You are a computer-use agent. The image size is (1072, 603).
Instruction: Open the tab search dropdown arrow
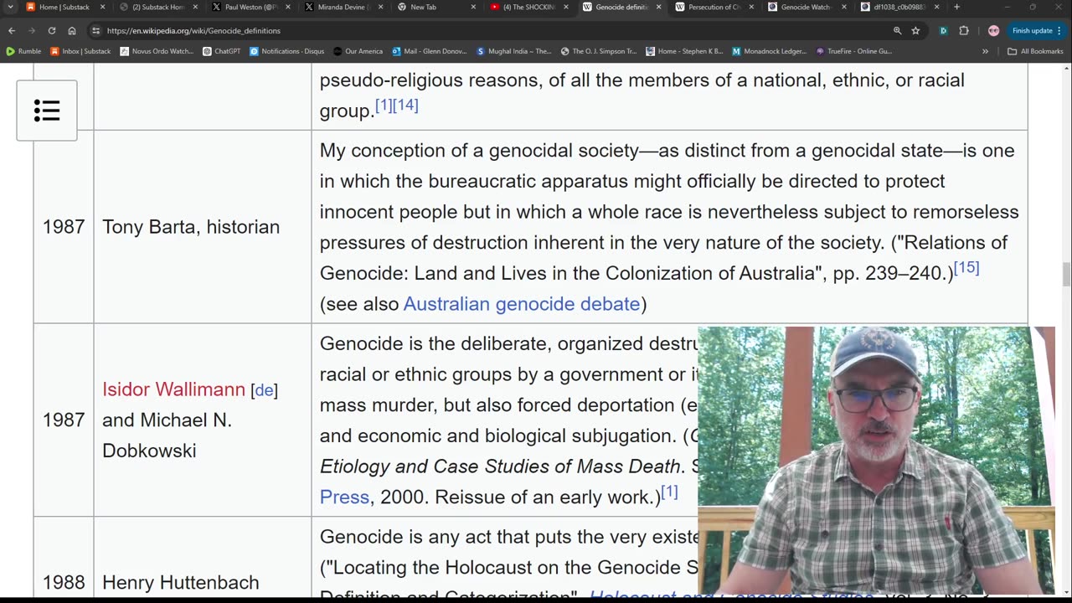[10, 8]
